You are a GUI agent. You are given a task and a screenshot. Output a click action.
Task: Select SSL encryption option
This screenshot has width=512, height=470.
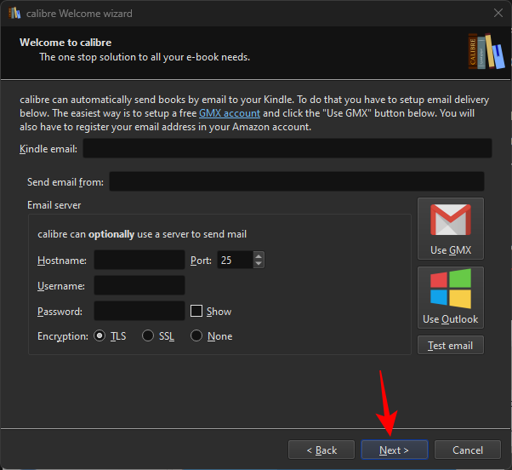click(x=148, y=336)
